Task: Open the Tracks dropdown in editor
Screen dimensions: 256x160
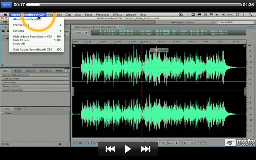Action: 80,33
